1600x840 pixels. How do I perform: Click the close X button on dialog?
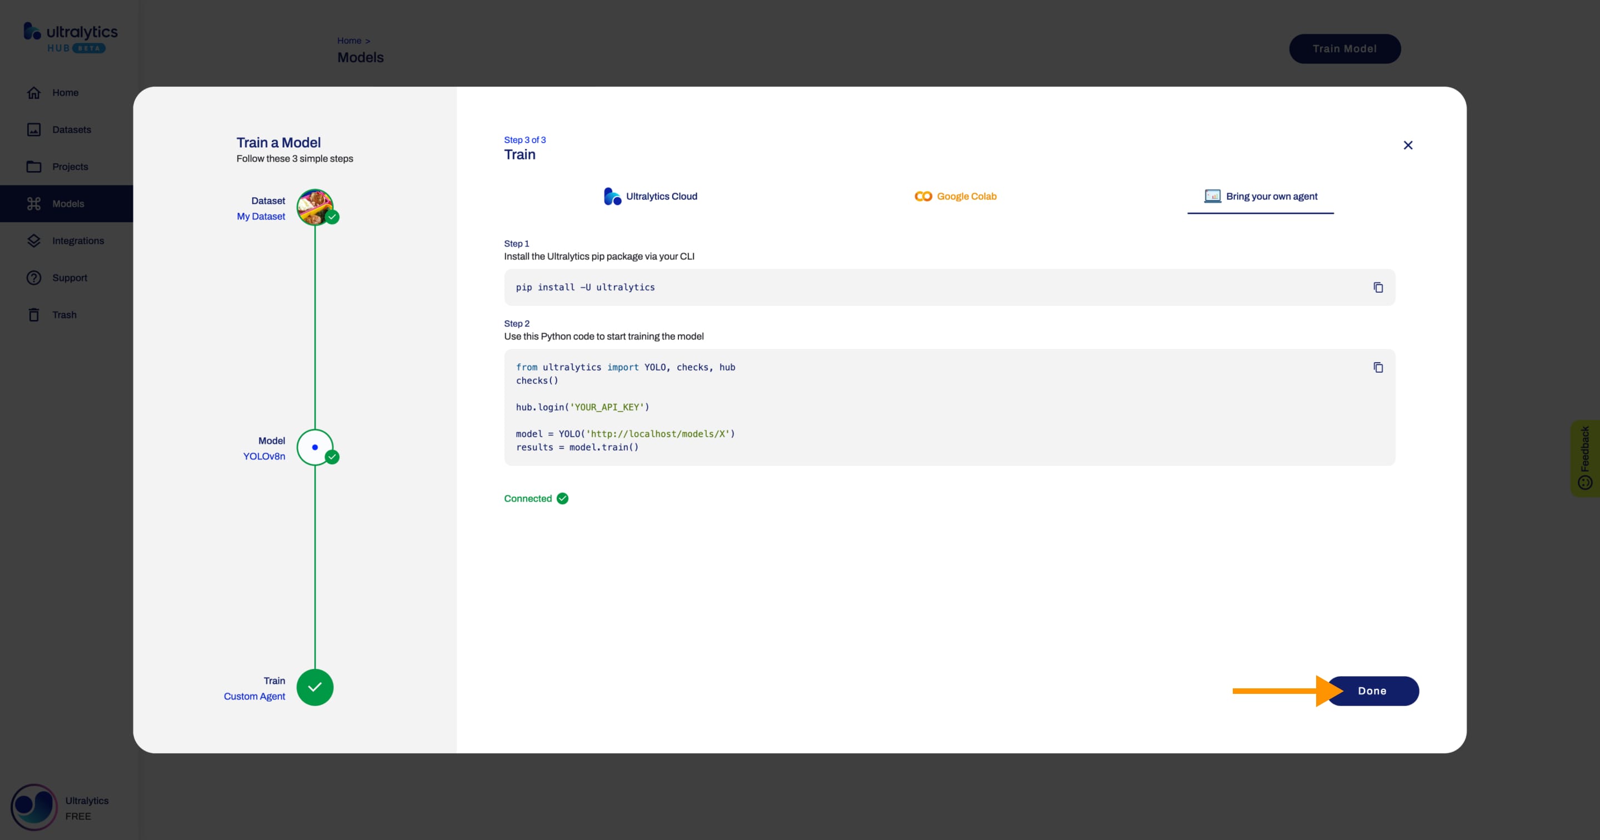point(1408,145)
